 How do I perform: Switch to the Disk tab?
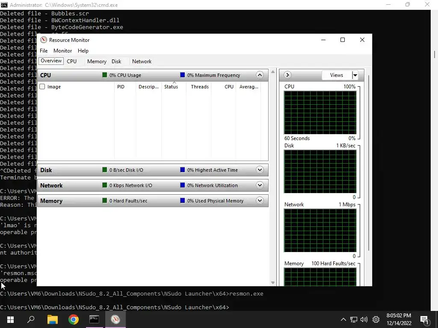(x=116, y=61)
